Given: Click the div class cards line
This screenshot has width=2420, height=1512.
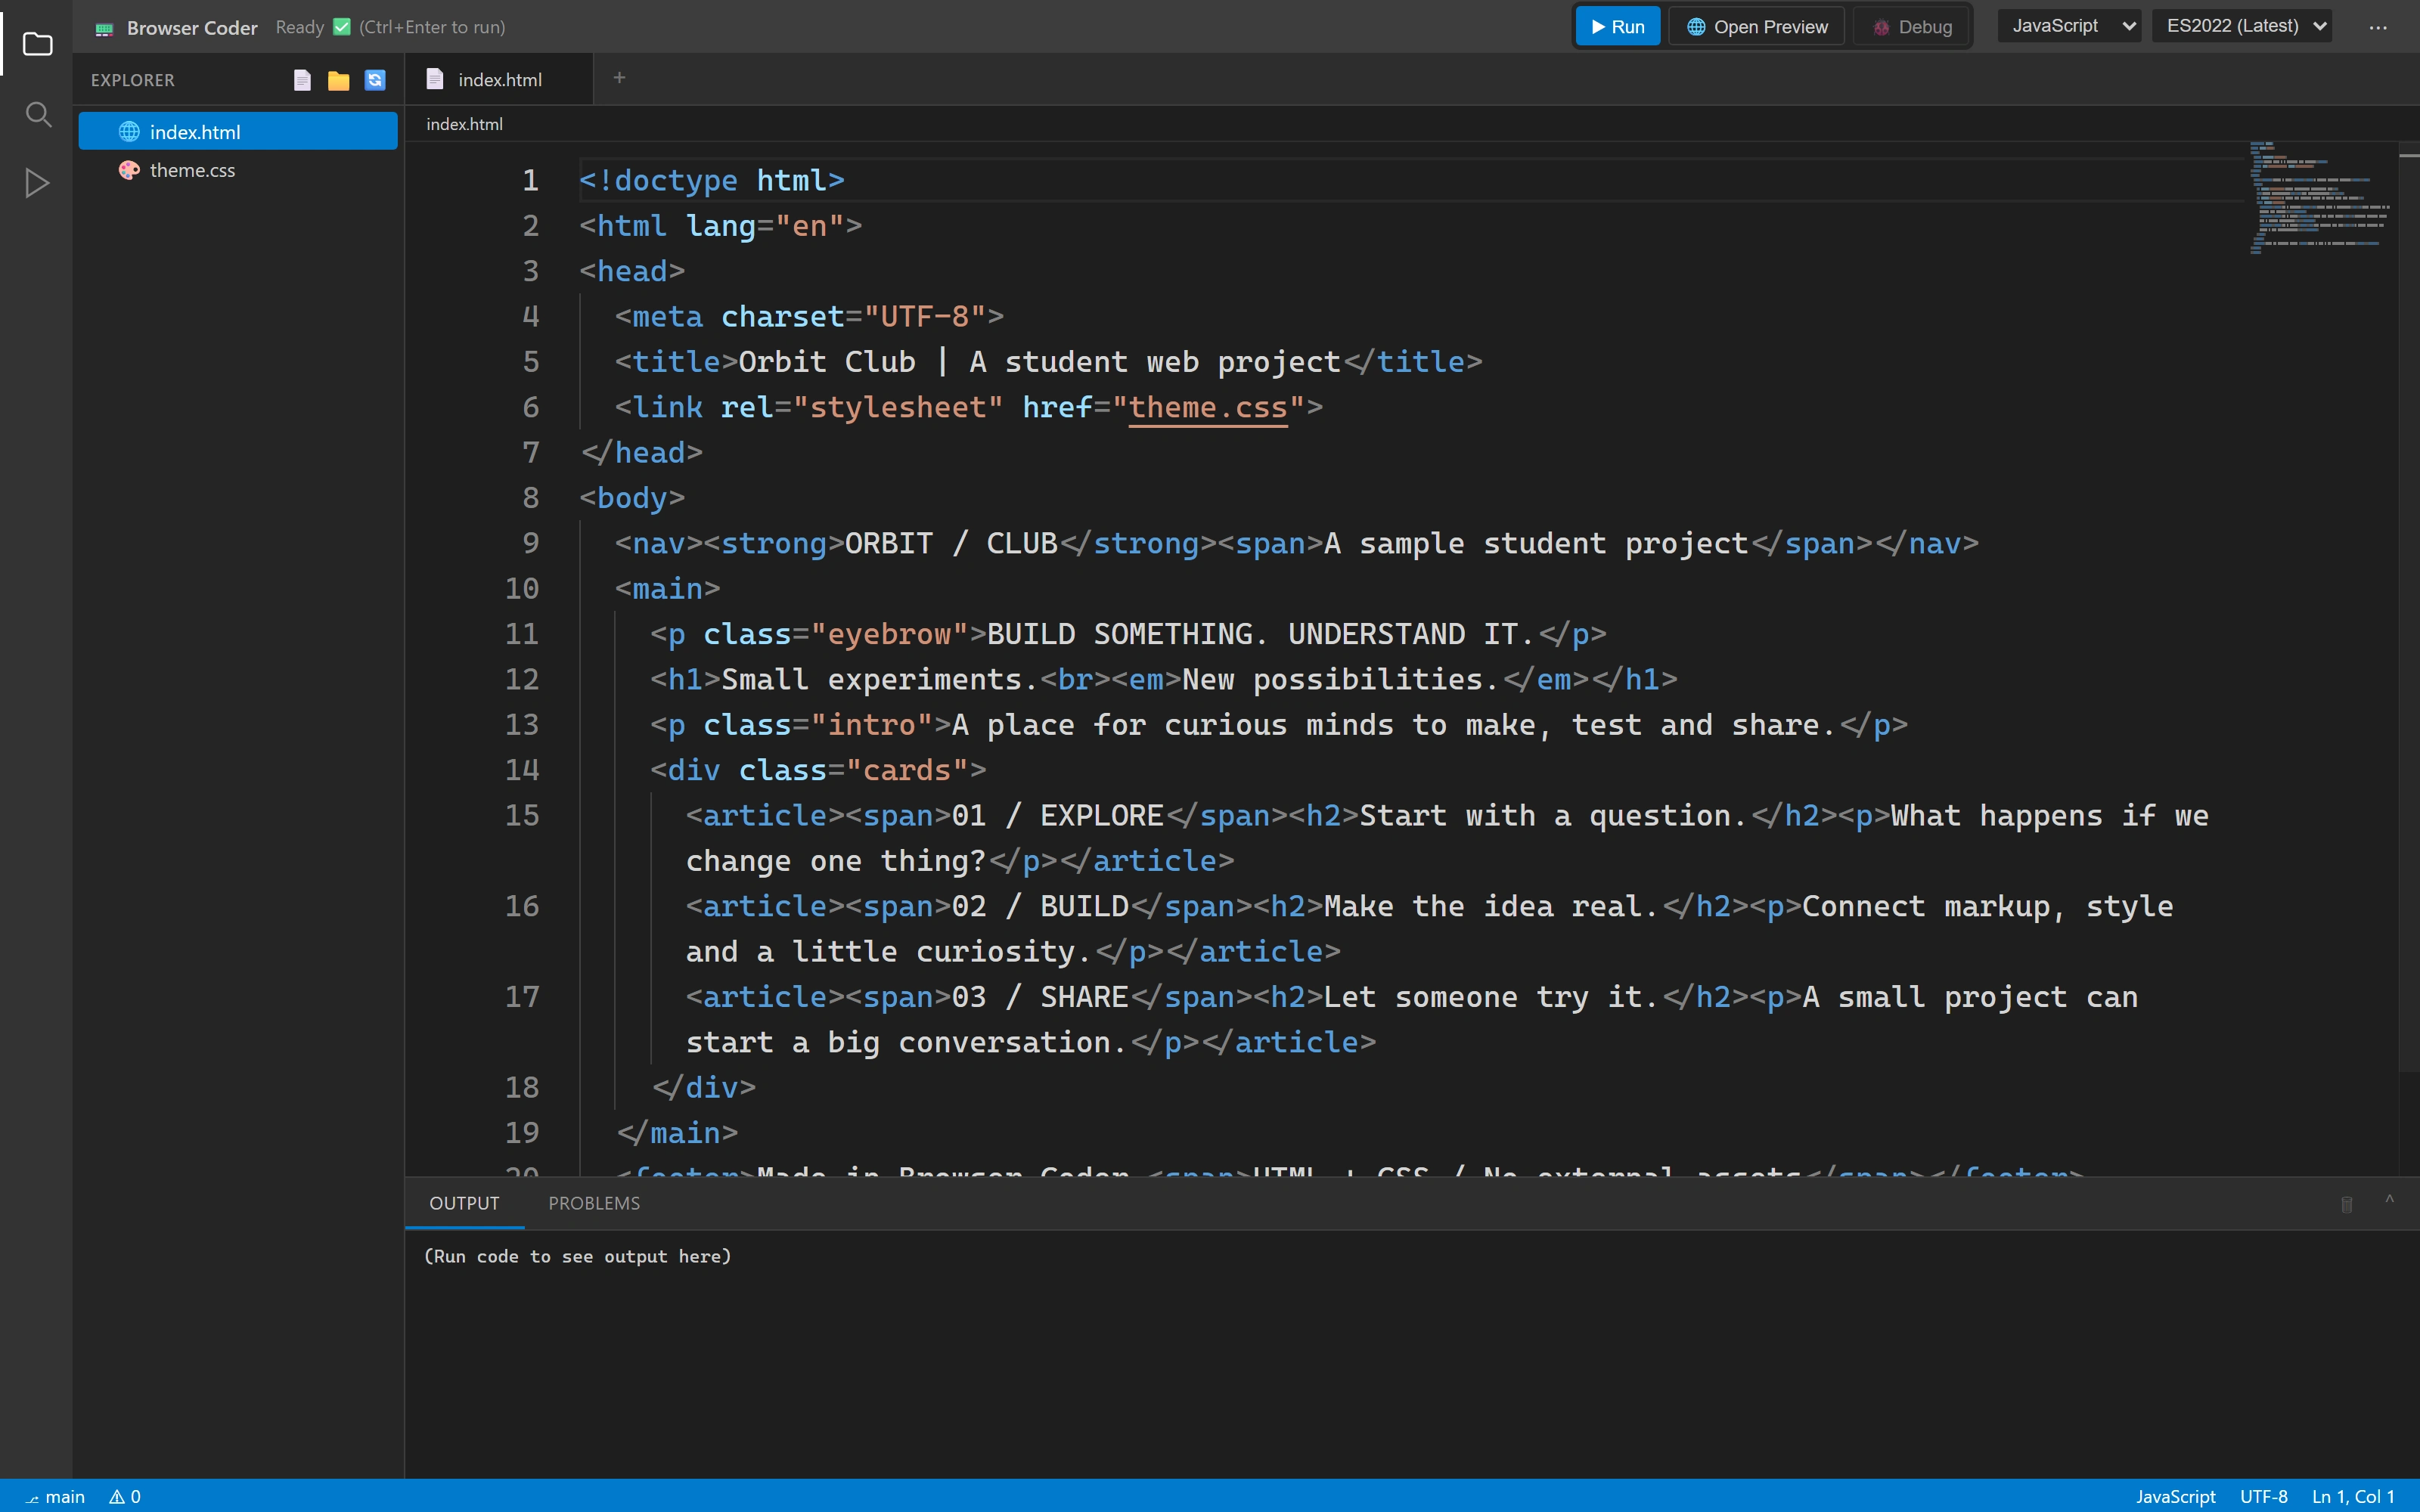Looking at the screenshot, I should [x=818, y=769].
